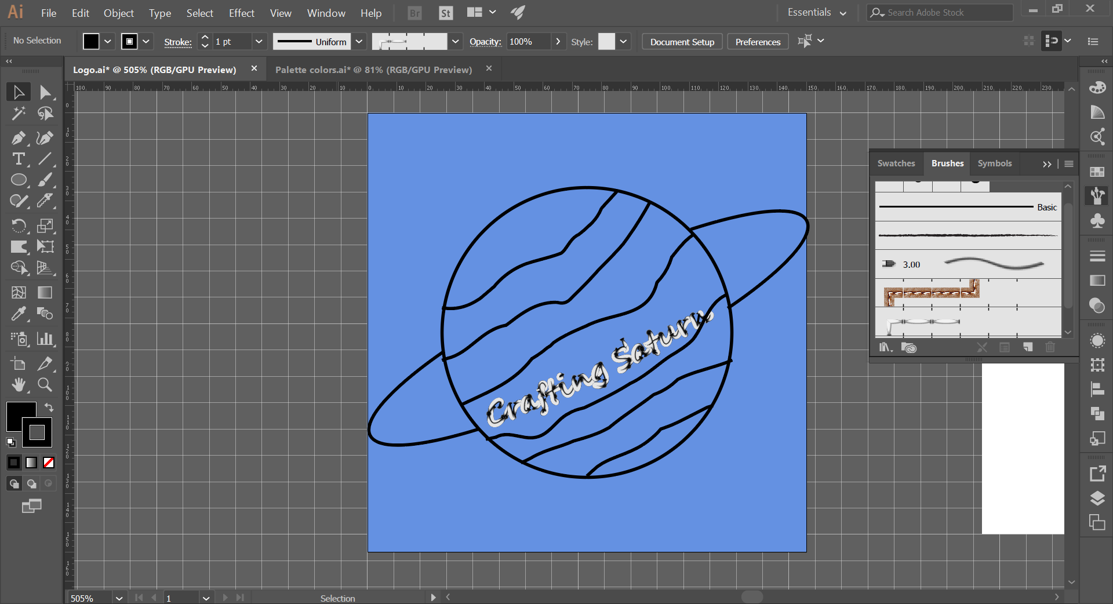Choose the Shaper tool

19,201
